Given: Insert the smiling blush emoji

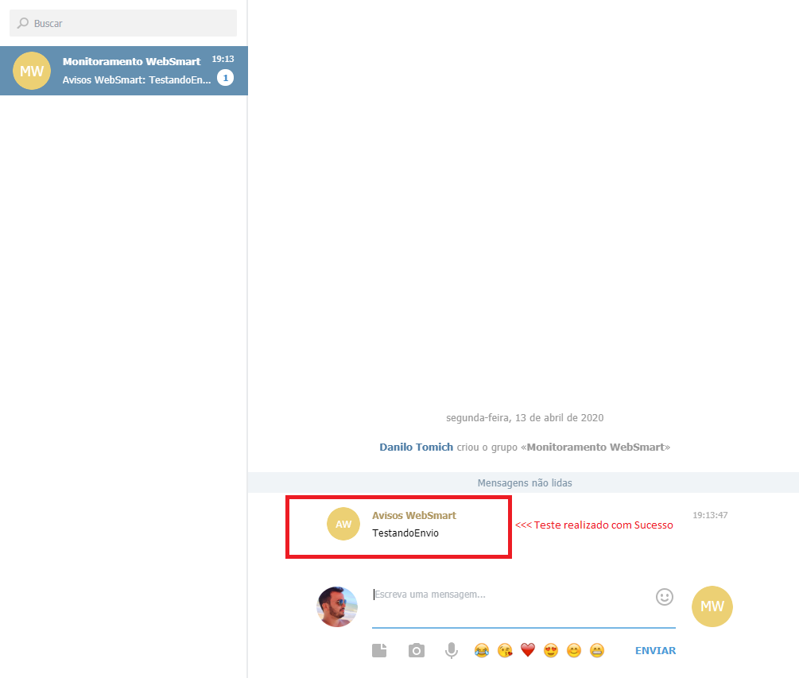Looking at the screenshot, I should point(574,650).
